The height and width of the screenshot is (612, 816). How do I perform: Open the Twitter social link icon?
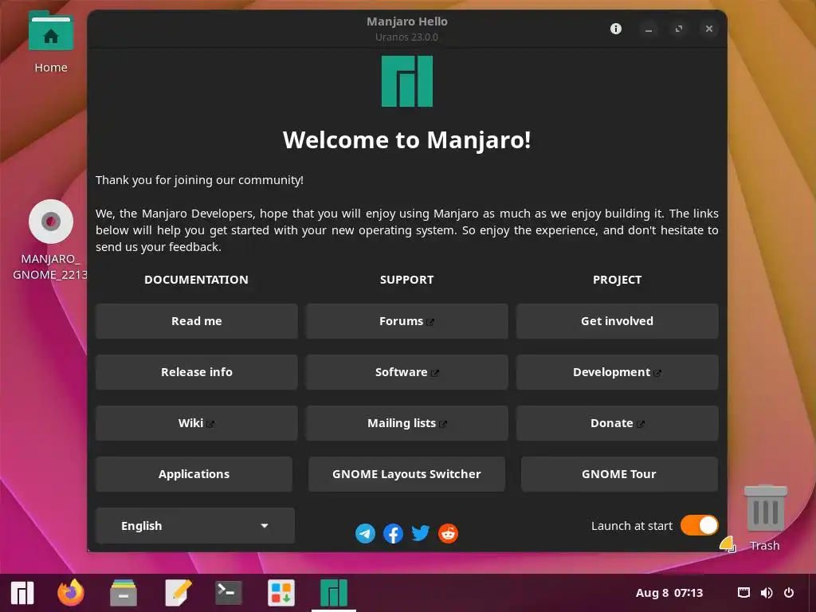tap(421, 533)
